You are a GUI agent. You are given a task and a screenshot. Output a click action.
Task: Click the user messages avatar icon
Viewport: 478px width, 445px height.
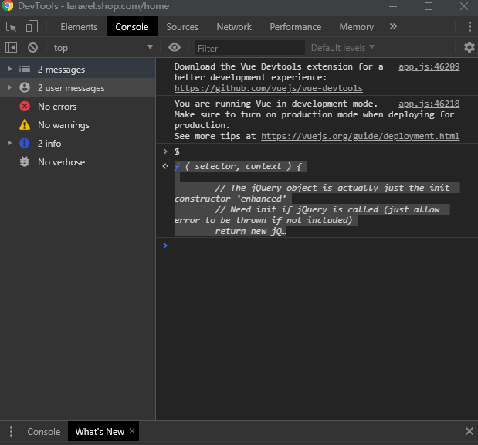click(25, 87)
